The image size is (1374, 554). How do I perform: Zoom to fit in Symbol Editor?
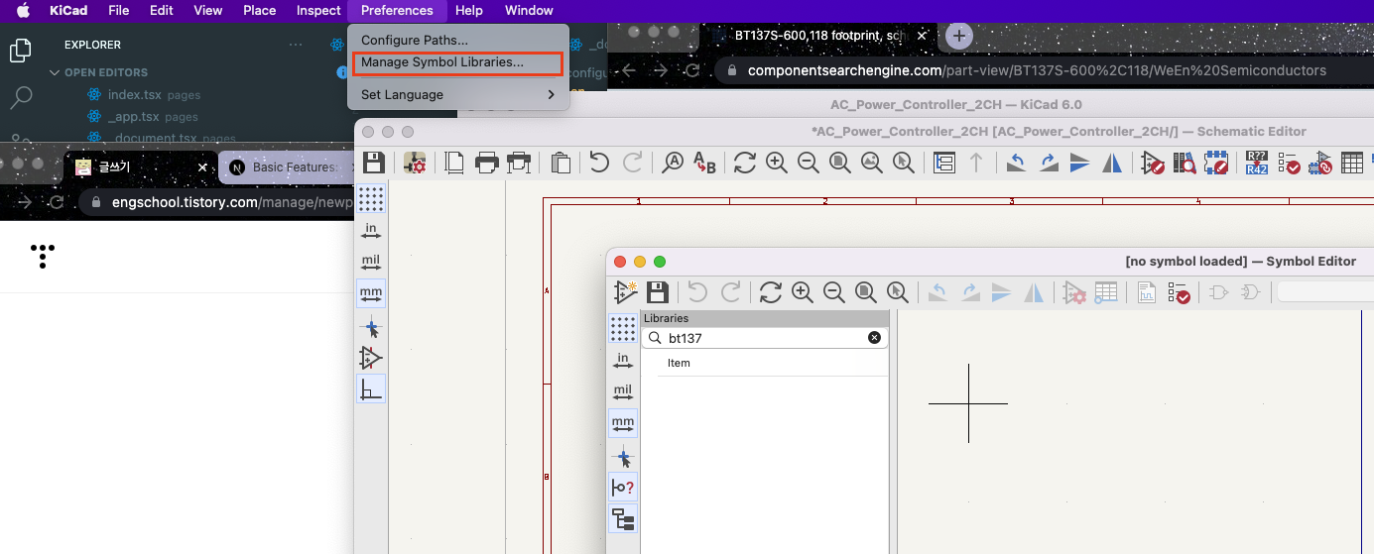click(866, 292)
